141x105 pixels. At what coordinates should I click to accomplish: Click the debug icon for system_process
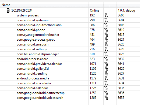point(106,15)
